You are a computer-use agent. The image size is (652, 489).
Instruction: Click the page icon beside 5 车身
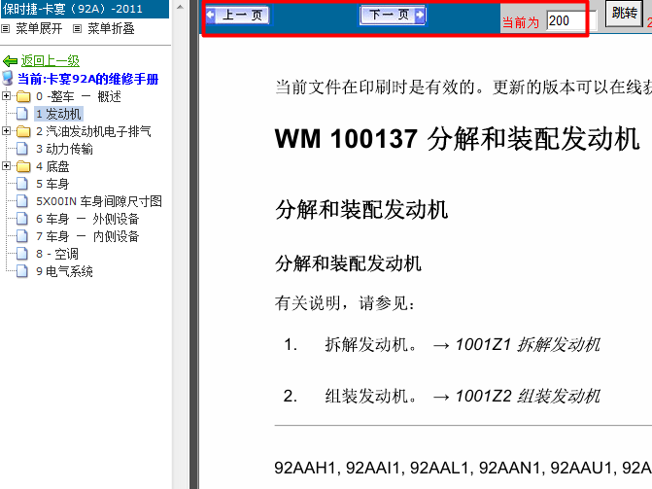[x=22, y=184]
